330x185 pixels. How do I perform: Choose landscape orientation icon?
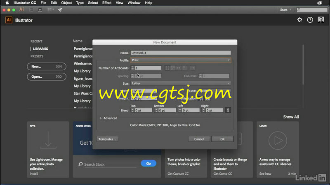tap(207, 99)
